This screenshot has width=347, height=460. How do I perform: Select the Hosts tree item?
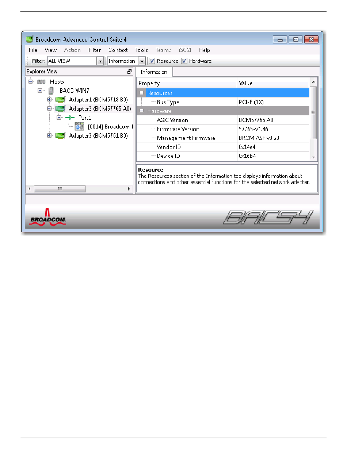tap(57, 82)
